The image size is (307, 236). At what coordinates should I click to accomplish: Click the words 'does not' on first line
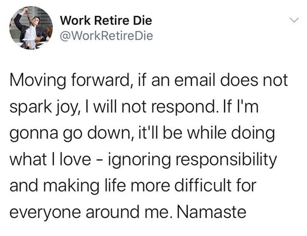[254, 80]
